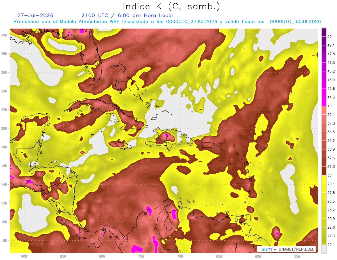Viewport: 337px width, 260px height.
Task: Click the "90W" longitude label
Action: point(24,257)
